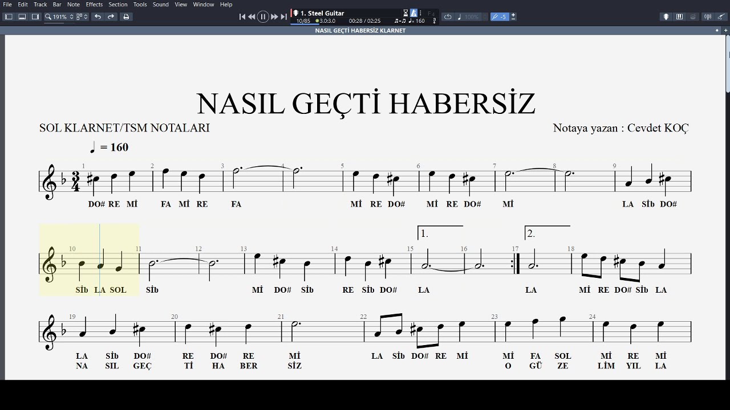Click the 3/4 time signature on the staff
The height and width of the screenshot is (410, 730).
click(x=75, y=182)
